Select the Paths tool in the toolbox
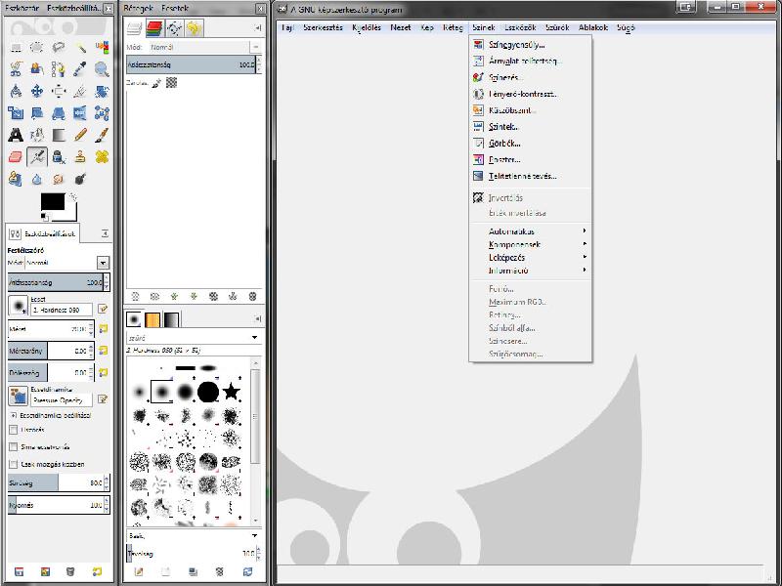The width and height of the screenshot is (782, 586). point(59,69)
